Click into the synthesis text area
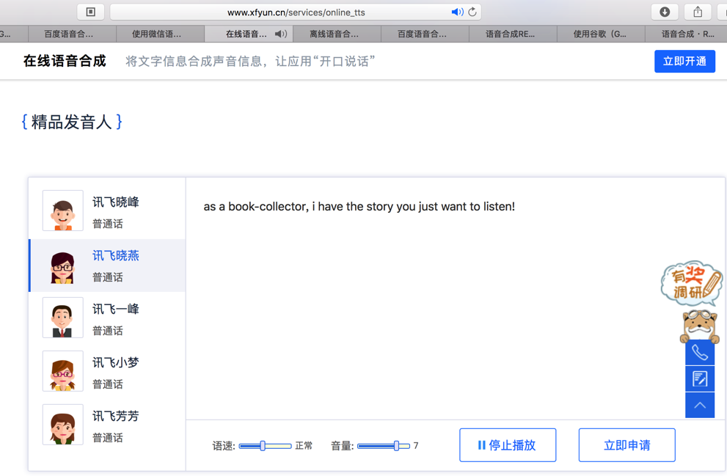The width and height of the screenshot is (727, 476). pyautogui.click(x=454, y=299)
